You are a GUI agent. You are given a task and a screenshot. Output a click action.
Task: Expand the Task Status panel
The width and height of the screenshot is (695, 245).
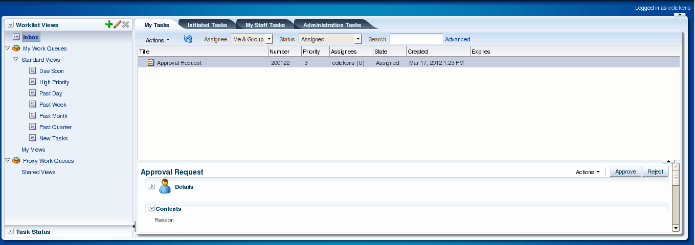(10, 231)
